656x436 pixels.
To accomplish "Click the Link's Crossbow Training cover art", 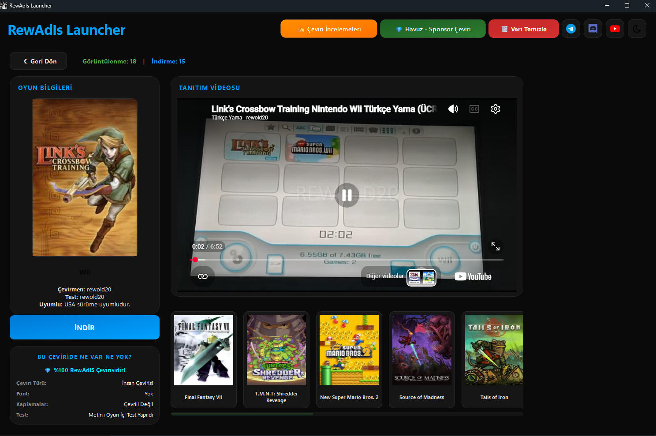I will (x=85, y=178).
